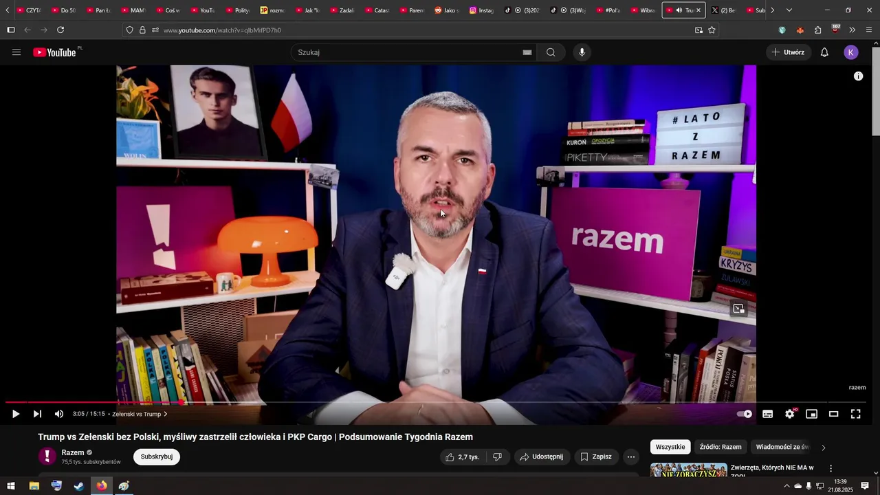This screenshot has height=495, width=880.
Task: Toggle theater mode view
Action: [x=834, y=414]
